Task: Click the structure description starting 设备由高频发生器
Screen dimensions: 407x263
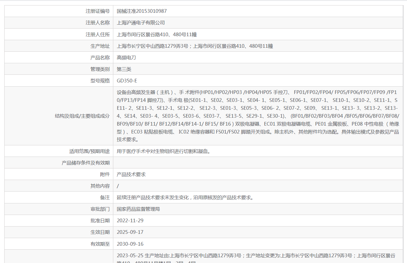Action: pyautogui.click(x=258, y=116)
